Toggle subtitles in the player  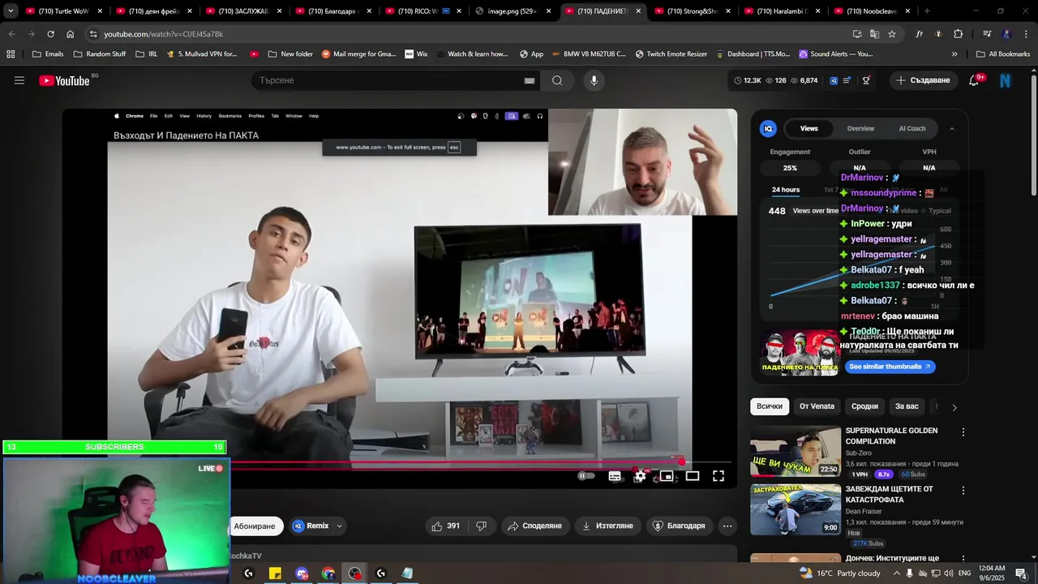tap(615, 476)
